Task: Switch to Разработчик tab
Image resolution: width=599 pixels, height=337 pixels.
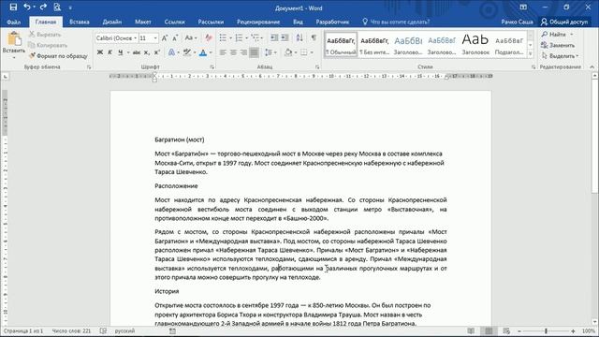Action: click(332, 22)
